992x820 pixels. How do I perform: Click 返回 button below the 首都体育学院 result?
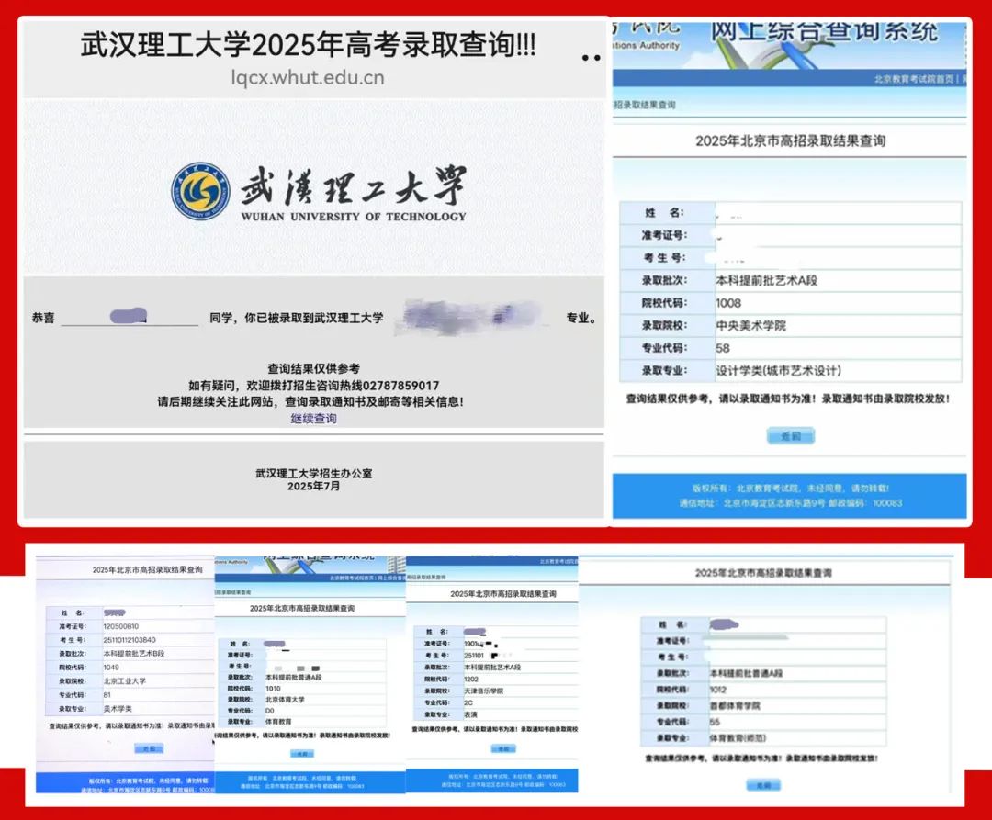click(x=763, y=785)
